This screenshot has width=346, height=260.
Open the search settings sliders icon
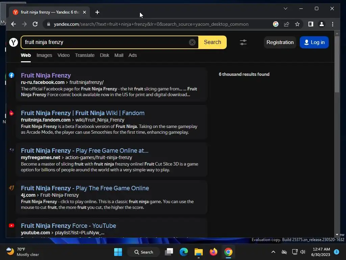tap(243, 42)
